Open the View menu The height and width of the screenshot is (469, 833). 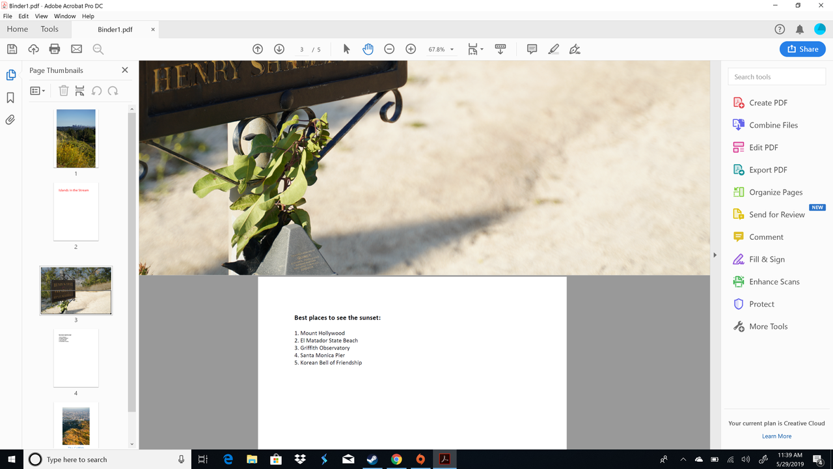pos(41,16)
